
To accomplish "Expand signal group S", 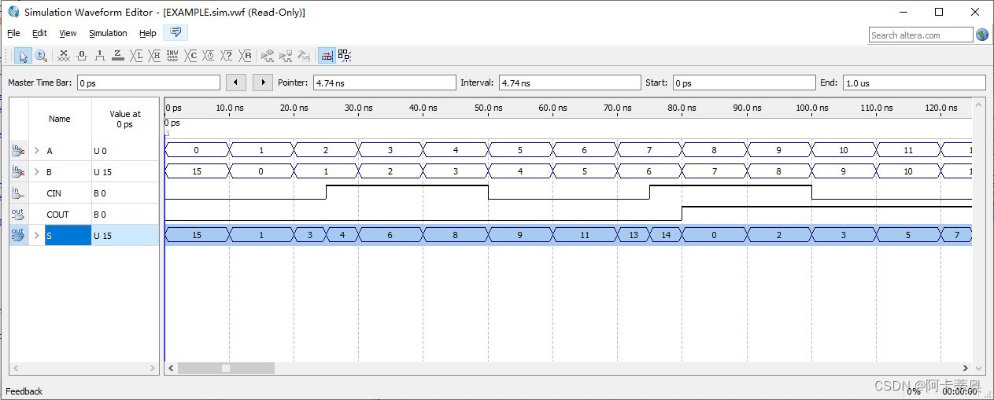I will 36,235.
